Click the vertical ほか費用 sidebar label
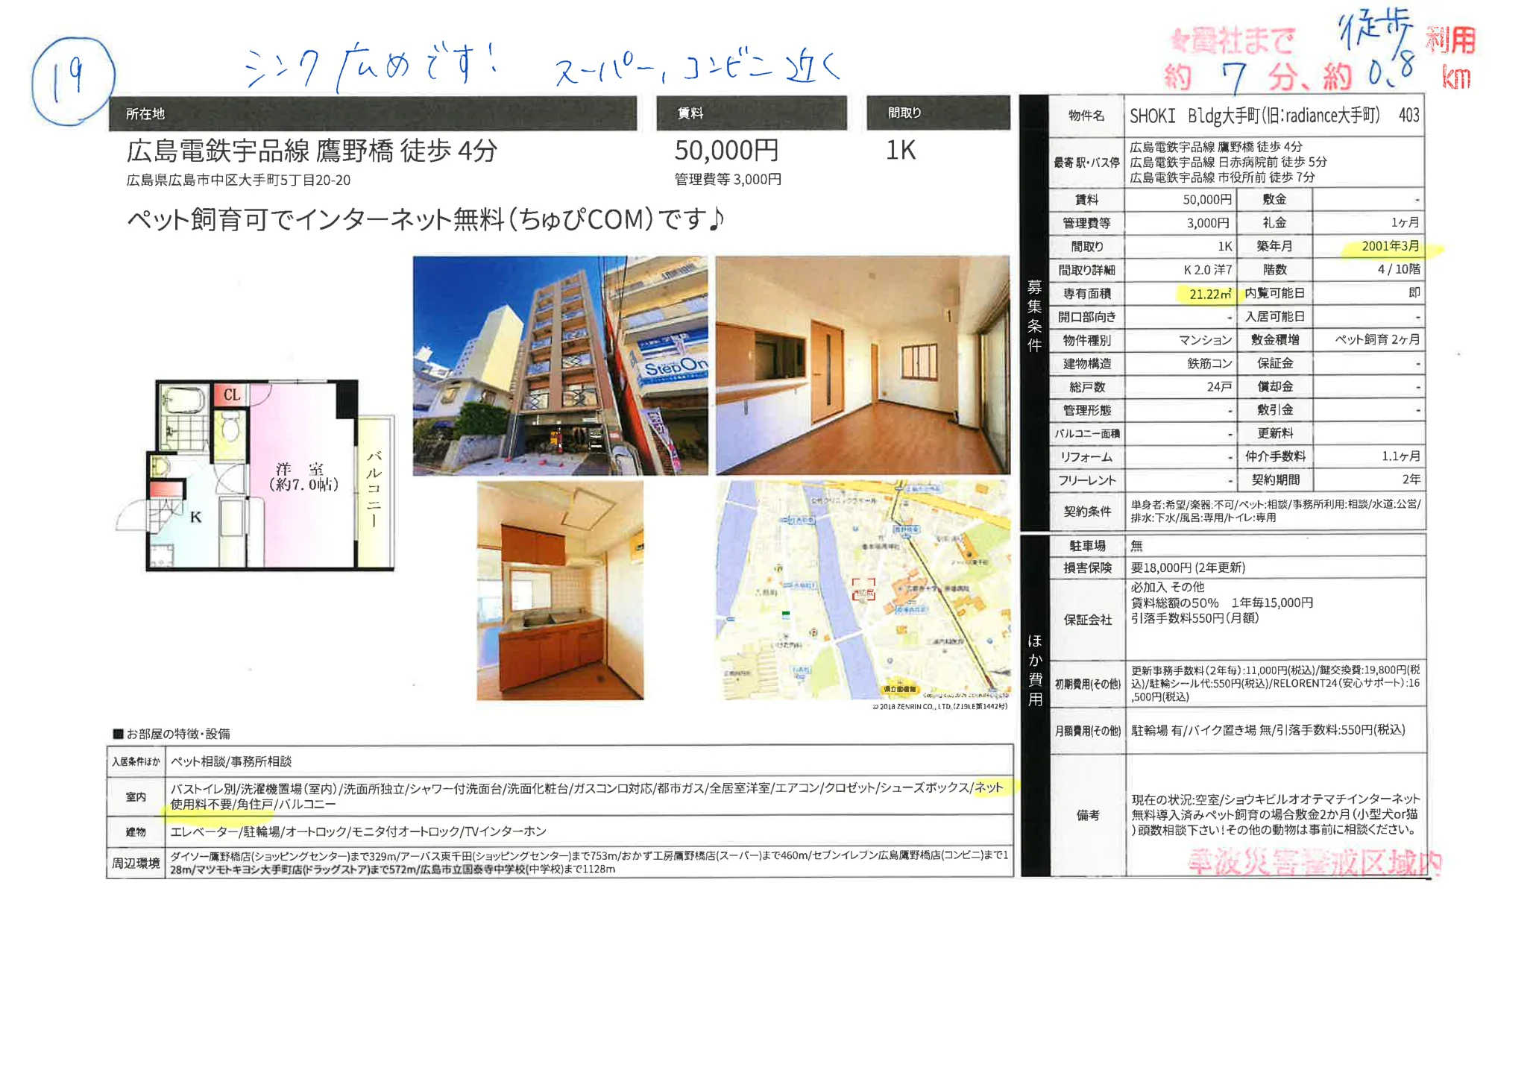 pos(1035,670)
